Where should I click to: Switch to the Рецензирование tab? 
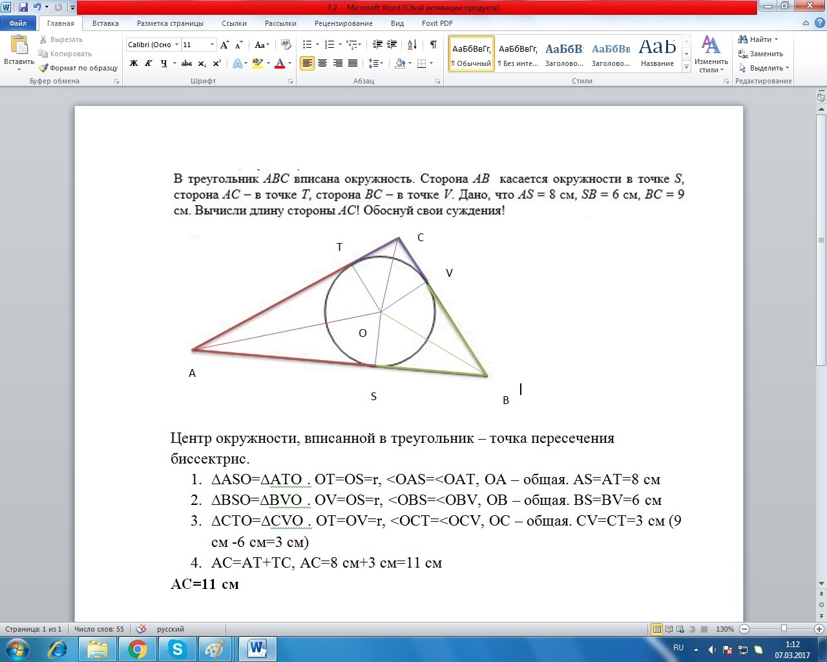(x=343, y=23)
